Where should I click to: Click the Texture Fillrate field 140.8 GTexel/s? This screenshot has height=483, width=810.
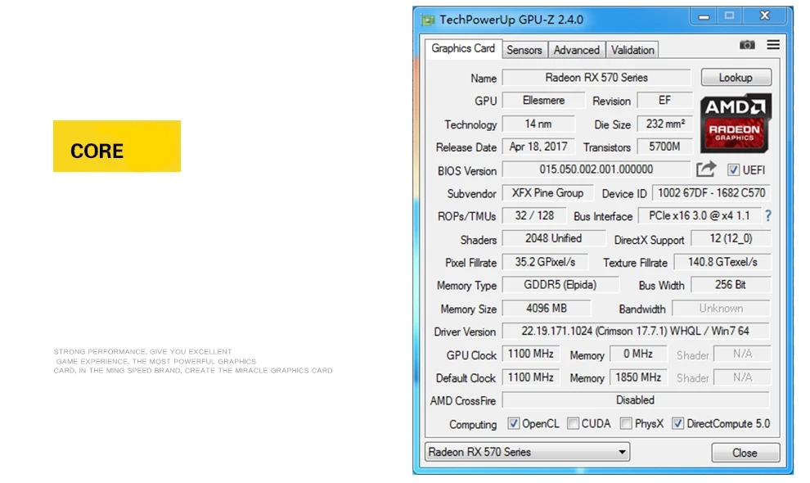click(722, 262)
